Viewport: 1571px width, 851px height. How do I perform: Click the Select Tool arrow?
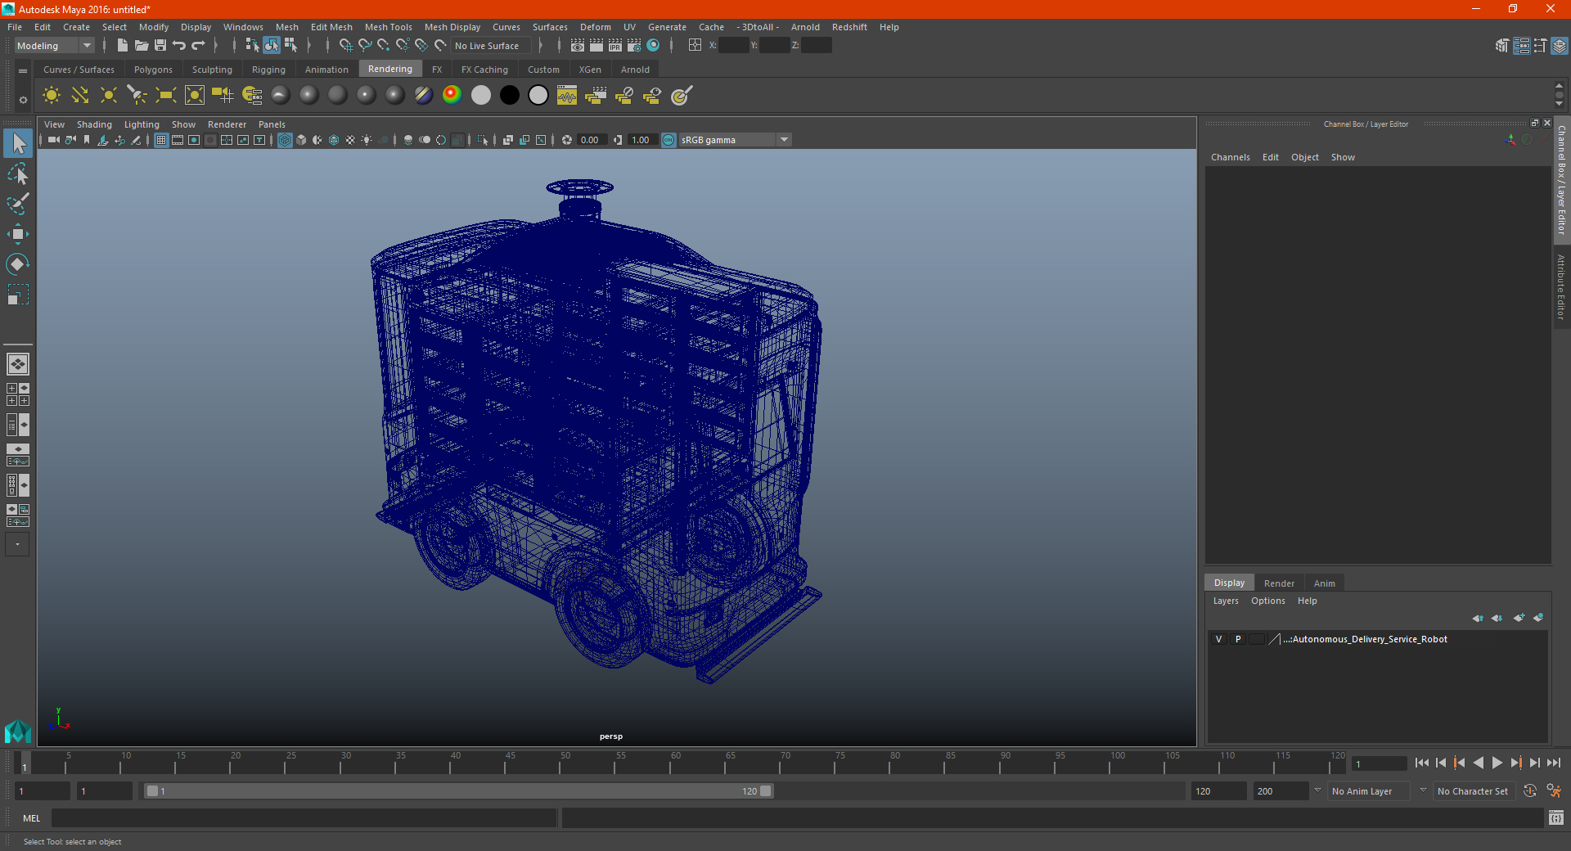[18, 144]
